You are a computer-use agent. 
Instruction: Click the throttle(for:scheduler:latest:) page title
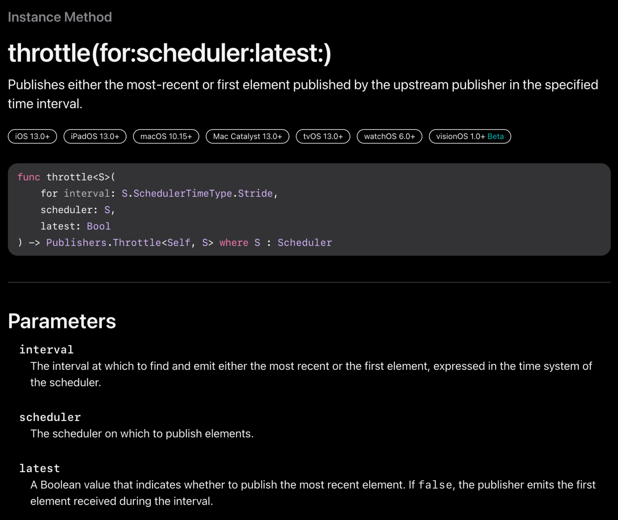click(x=169, y=53)
